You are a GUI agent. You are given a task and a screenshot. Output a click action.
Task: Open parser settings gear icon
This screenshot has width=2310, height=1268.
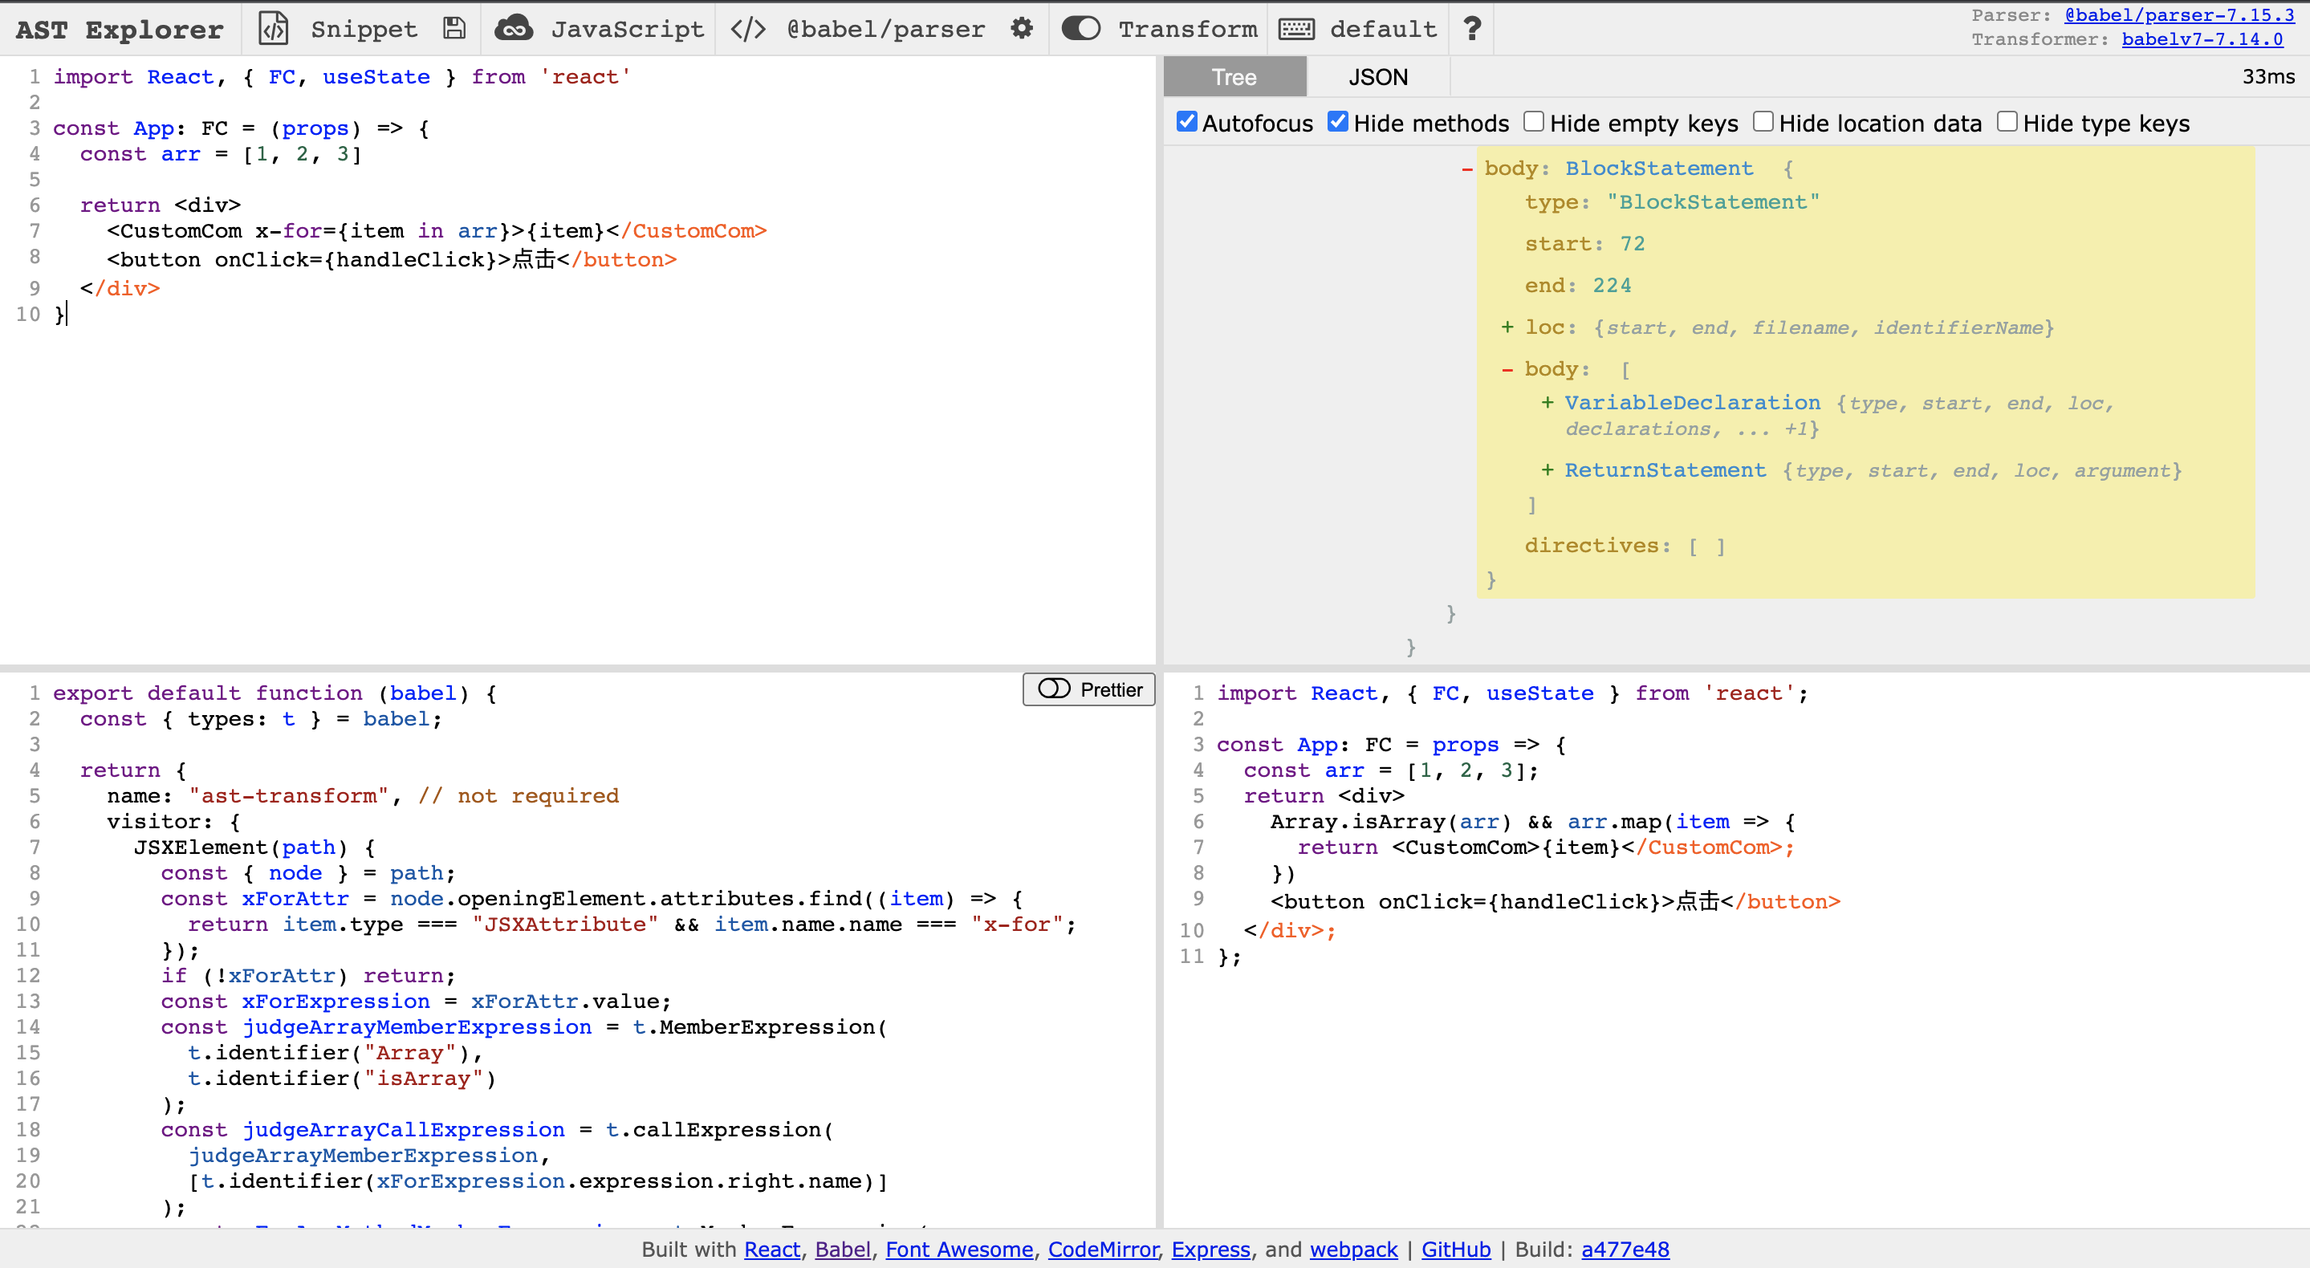pos(1022,29)
